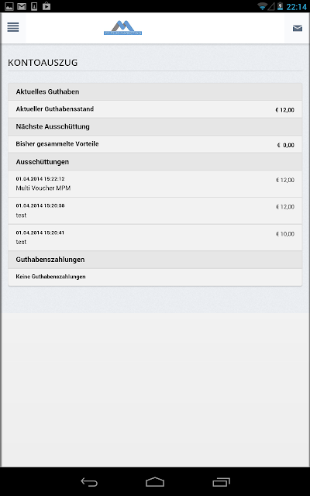Select the test entry from 15:20:58

pyautogui.click(x=155, y=211)
